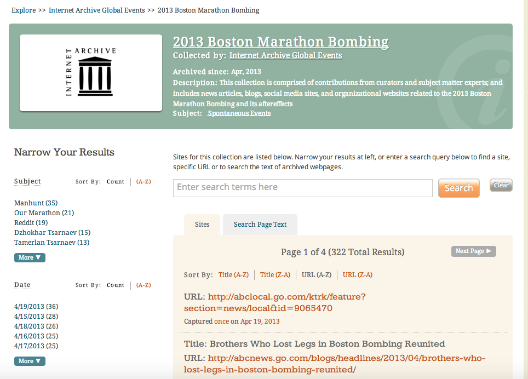This screenshot has height=379, width=528.
Task: Expand More dates list
Action: tap(30, 361)
